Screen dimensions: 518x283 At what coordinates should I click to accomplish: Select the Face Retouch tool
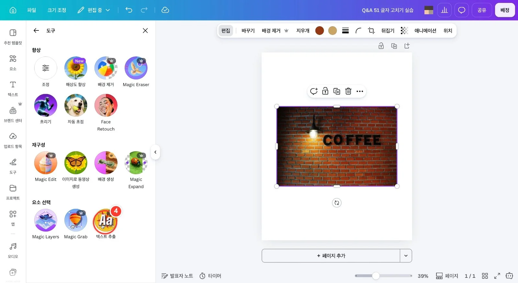pos(106,105)
